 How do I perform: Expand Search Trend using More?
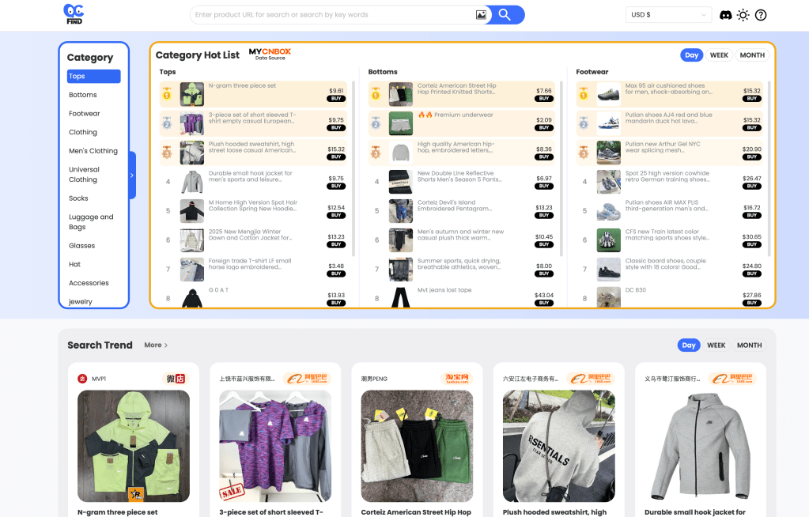click(156, 345)
